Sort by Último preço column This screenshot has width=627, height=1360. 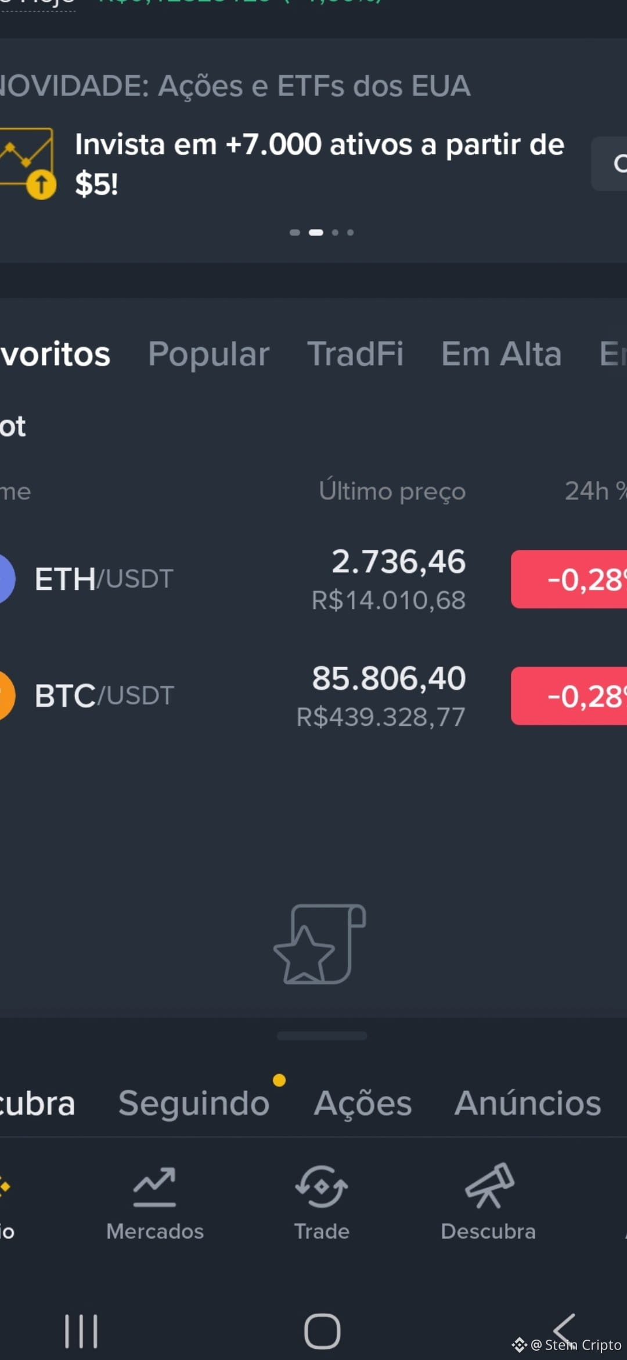(x=392, y=491)
